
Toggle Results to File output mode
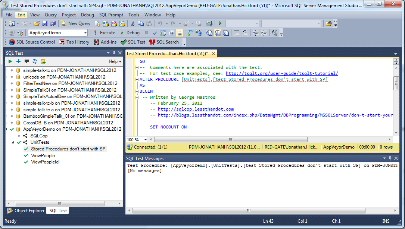point(226,33)
